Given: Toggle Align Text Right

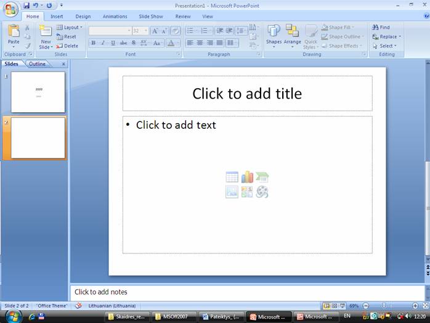Looking at the screenshot, I should [x=210, y=43].
